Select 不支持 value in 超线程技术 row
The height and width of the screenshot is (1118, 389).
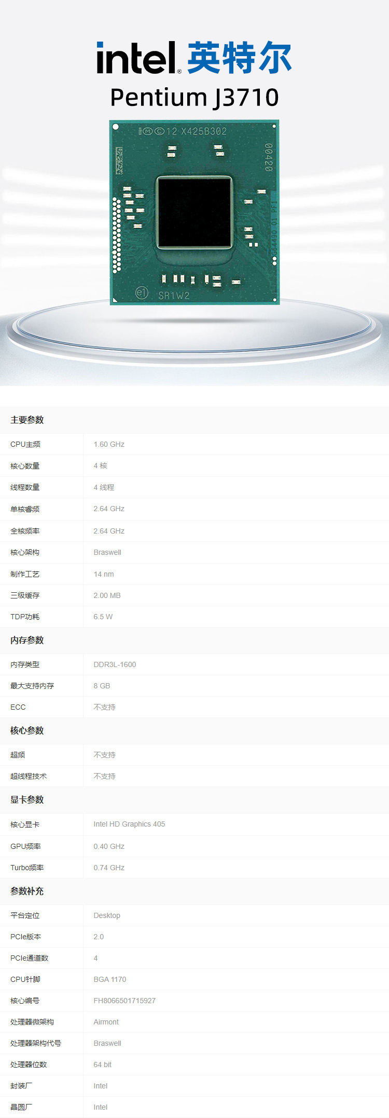(104, 776)
